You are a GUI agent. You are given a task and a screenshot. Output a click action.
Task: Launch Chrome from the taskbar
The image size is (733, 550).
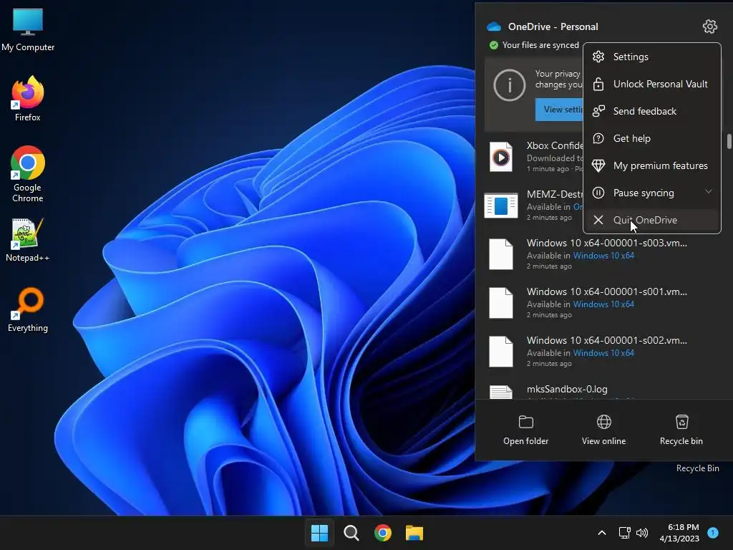[382, 533]
